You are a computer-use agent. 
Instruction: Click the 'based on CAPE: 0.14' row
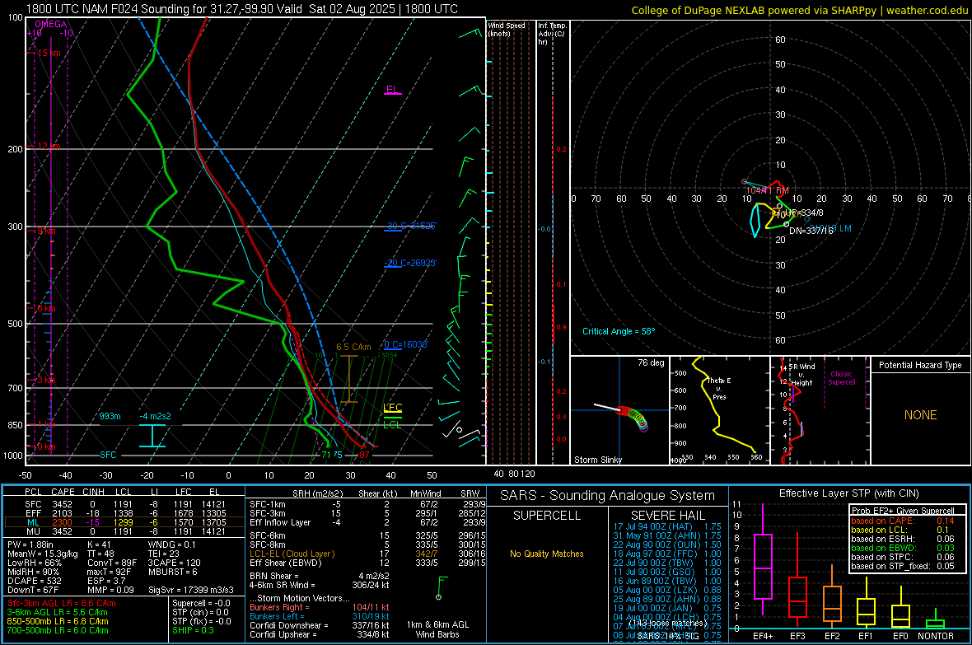[903, 521]
